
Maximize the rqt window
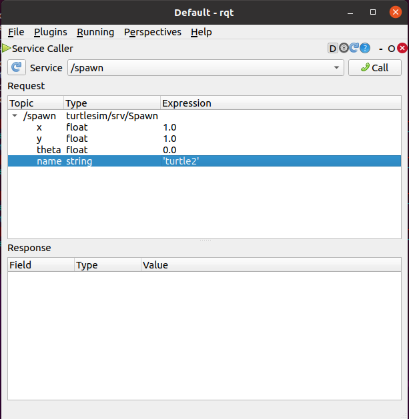click(373, 12)
